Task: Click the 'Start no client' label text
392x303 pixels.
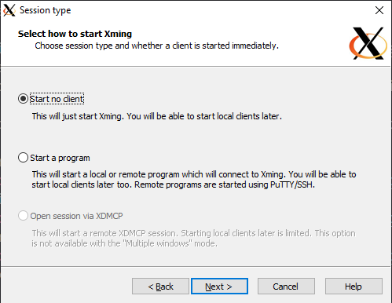Action: 57,99
